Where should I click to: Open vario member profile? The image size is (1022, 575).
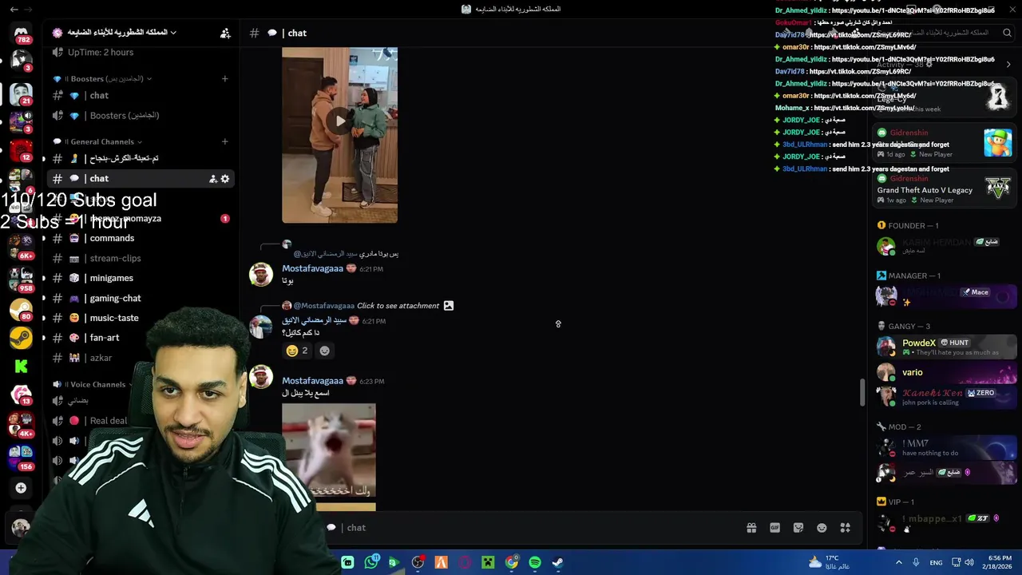pos(946,372)
